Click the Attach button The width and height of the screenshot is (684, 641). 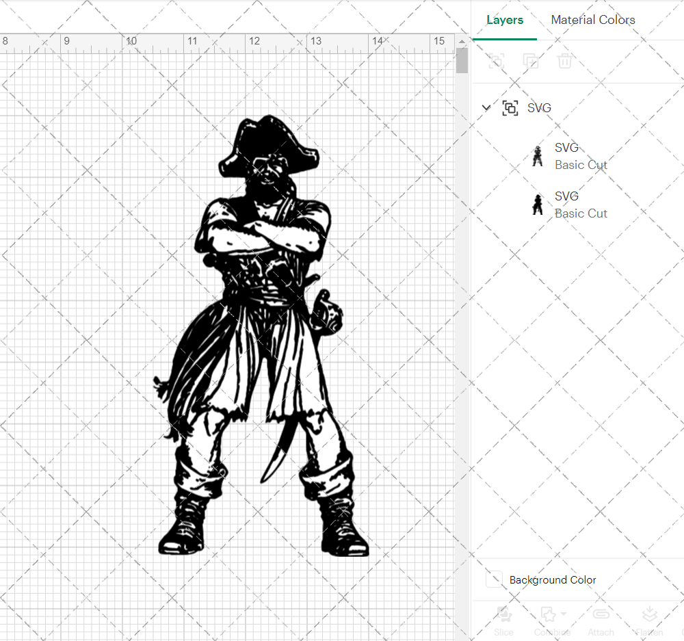click(x=601, y=621)
